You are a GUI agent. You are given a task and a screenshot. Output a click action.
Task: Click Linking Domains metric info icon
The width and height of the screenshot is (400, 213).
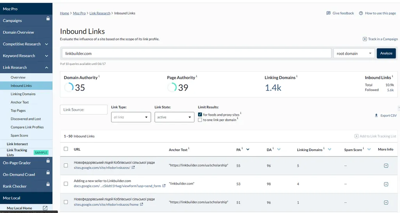pos(297,76)
